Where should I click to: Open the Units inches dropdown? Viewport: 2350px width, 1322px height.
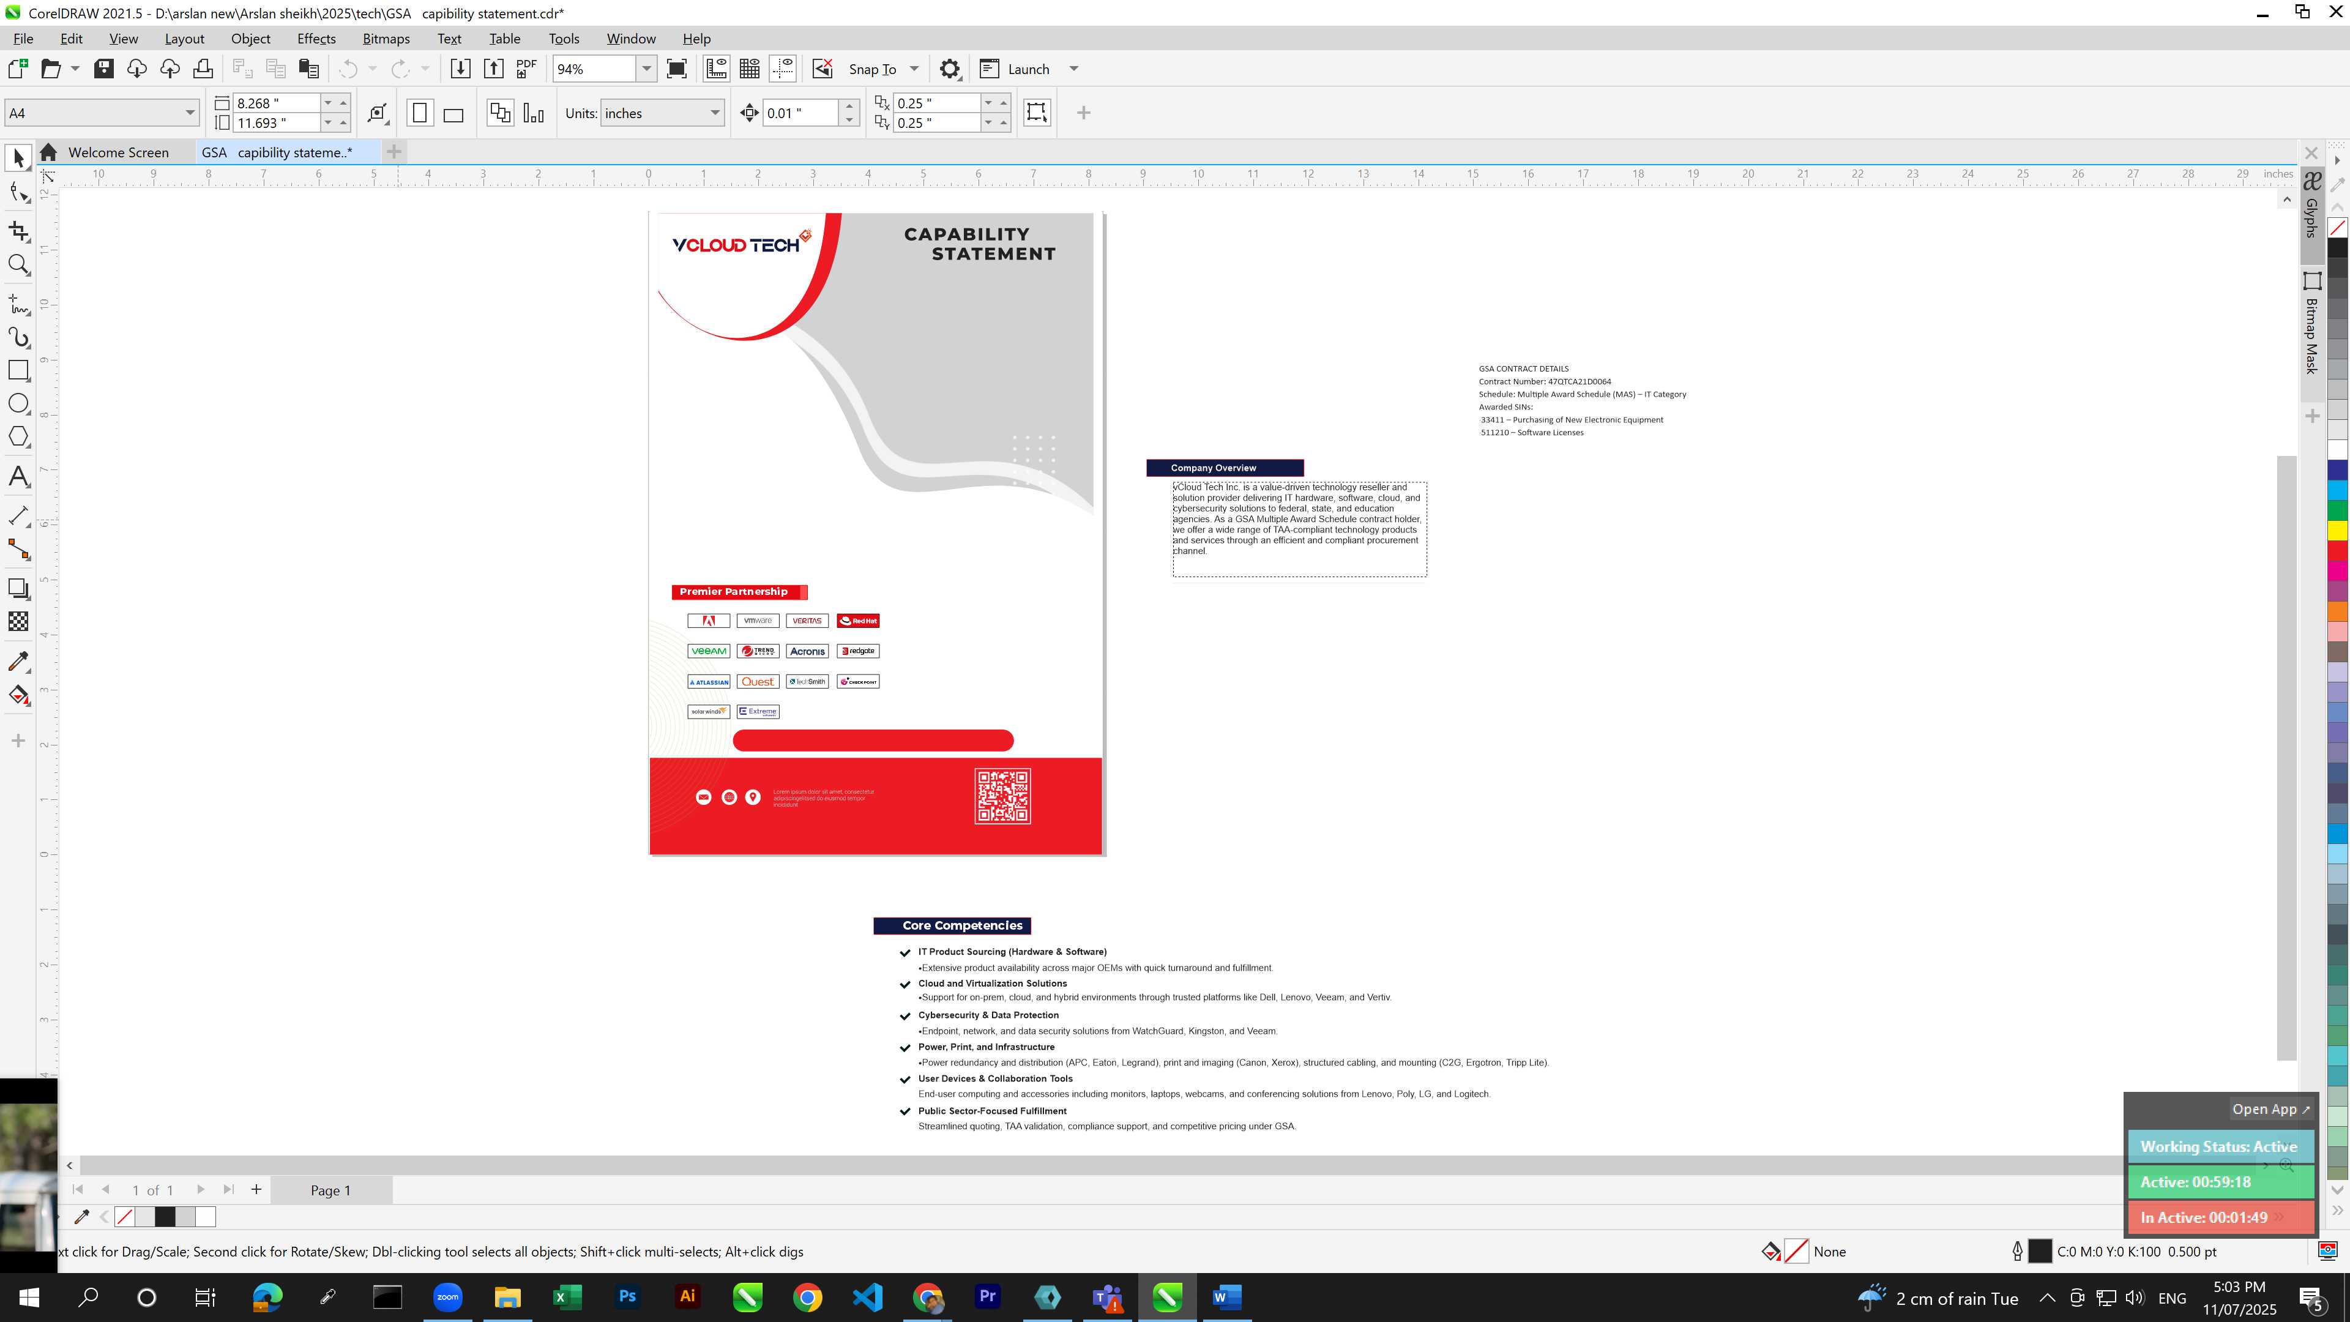pos(715,113)
